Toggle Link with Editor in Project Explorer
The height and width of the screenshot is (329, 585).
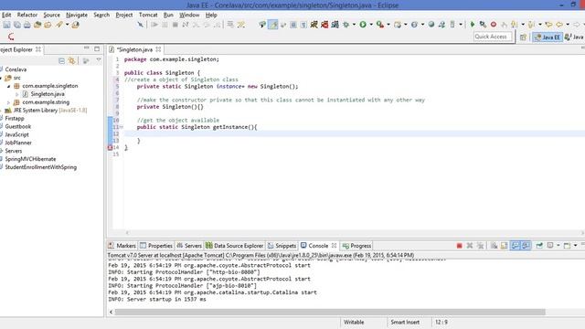tap(72, 61)
